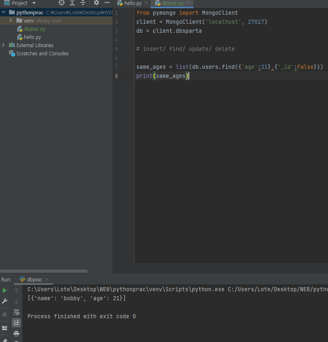The height and width of the screenshot is (342, 328).
Task: Click the restore layout icon in Run panel
Action: pyautogui.click(x=5, y=328)
